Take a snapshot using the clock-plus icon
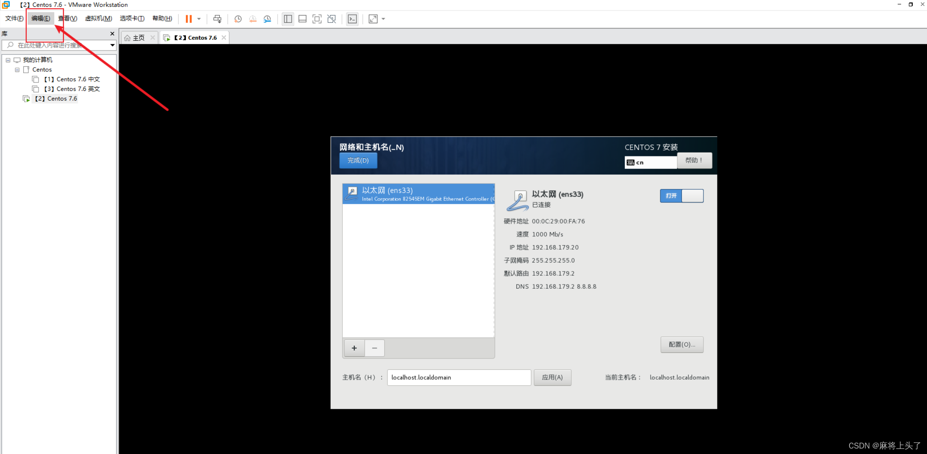 pos(238,19)
